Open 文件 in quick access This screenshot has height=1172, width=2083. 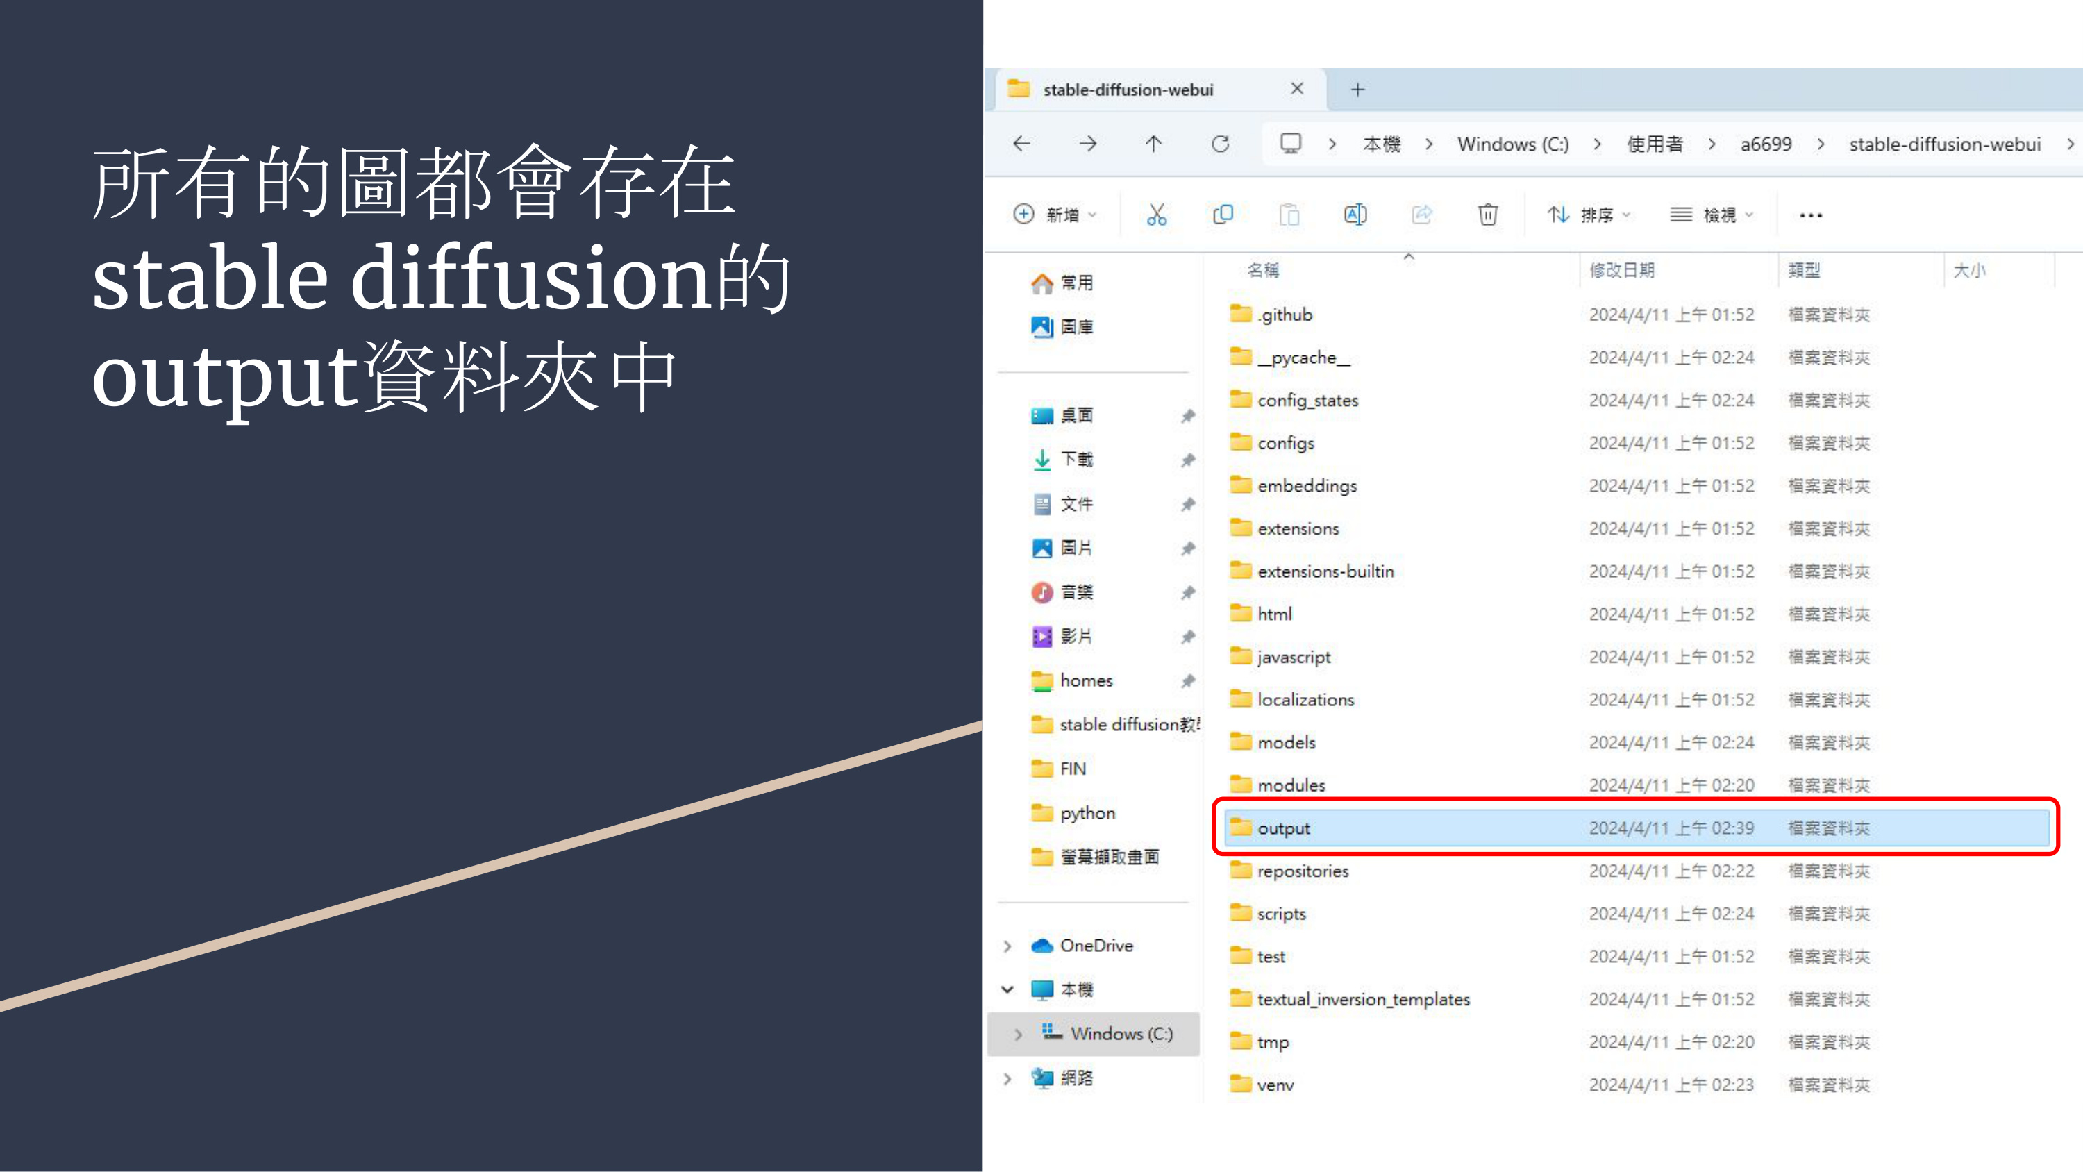point(1062,504)
